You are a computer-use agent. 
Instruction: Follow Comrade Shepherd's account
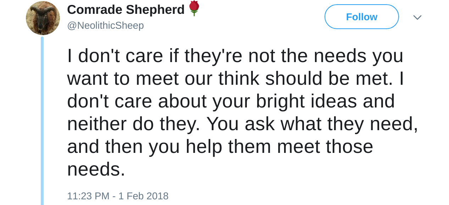tap(361, 17)
